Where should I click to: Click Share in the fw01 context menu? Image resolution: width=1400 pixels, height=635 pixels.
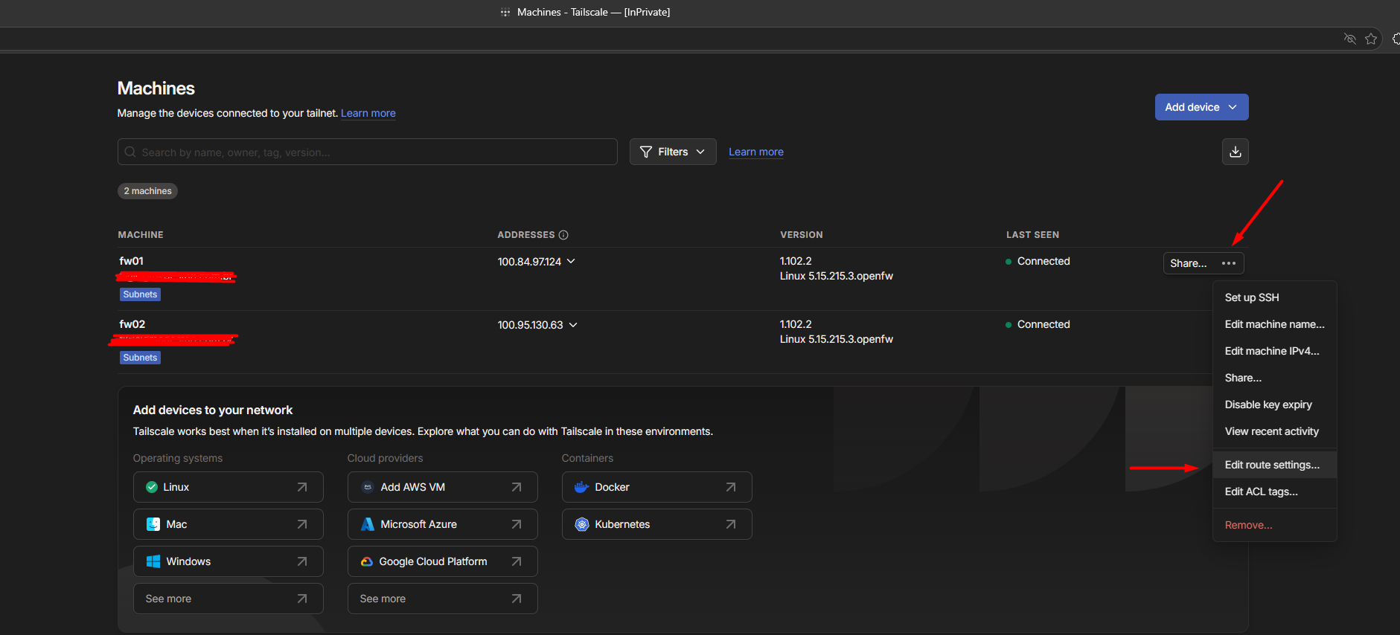click(x=1274, y=378)
